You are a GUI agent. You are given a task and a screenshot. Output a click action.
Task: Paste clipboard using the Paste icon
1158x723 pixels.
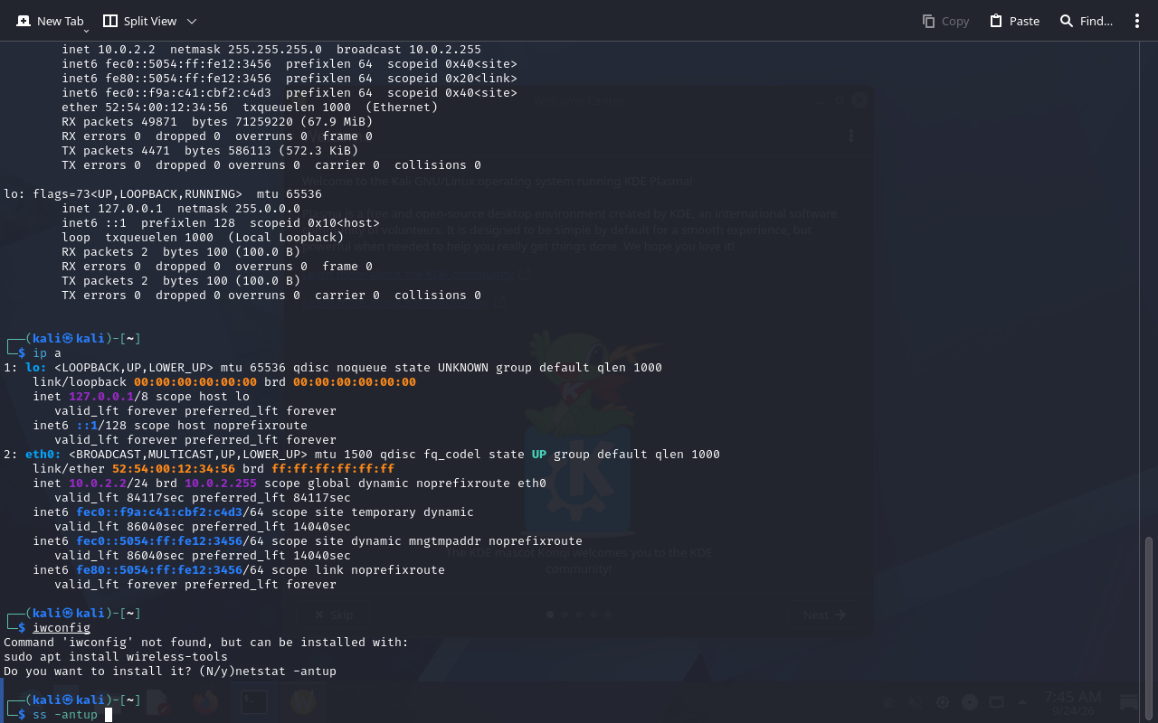(1014, 21)
